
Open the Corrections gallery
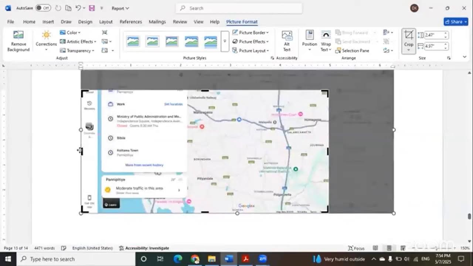point(46,41)
